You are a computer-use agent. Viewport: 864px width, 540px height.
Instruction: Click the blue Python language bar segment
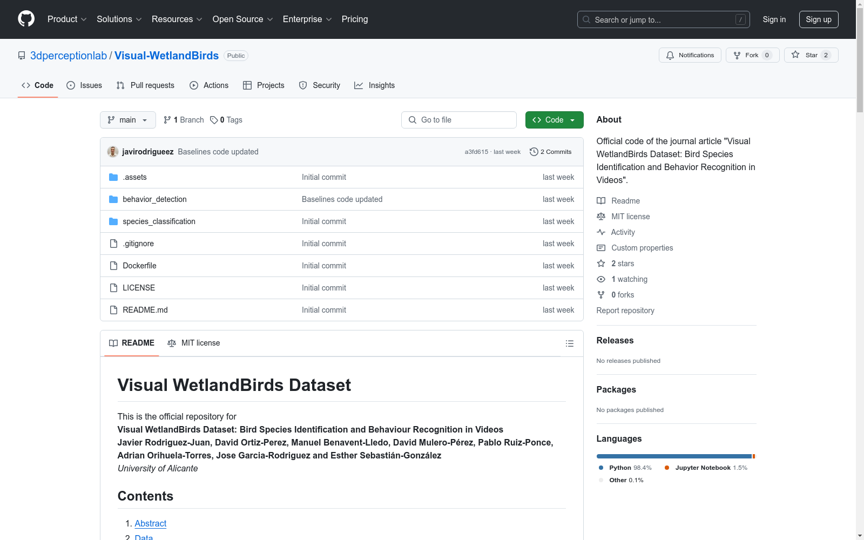point(674,456)
